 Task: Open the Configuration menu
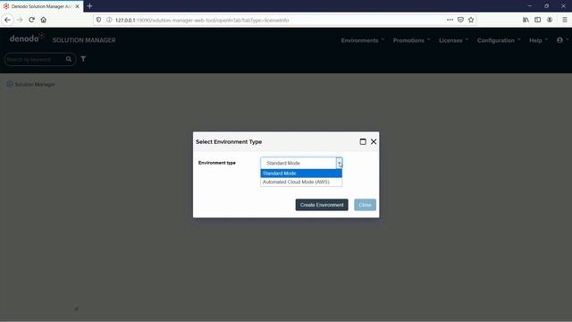[x=499, y=40]
